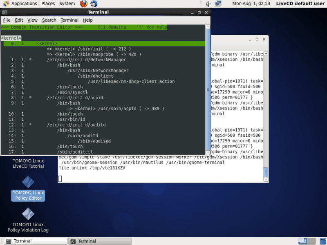Switch to first workspace in switcher
The image size is (327, 245).
coord(302,241)
